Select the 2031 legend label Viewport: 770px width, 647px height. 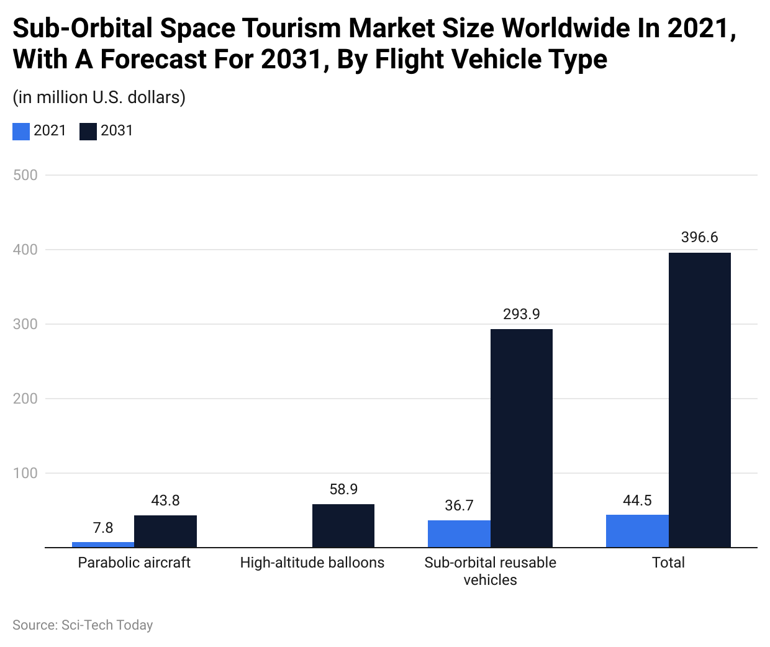[117, 130]
